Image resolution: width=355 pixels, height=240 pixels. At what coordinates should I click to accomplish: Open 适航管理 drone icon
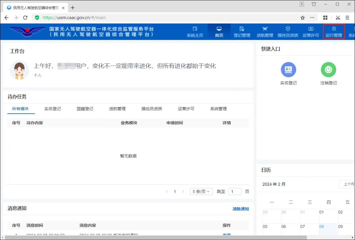[265, 32]
